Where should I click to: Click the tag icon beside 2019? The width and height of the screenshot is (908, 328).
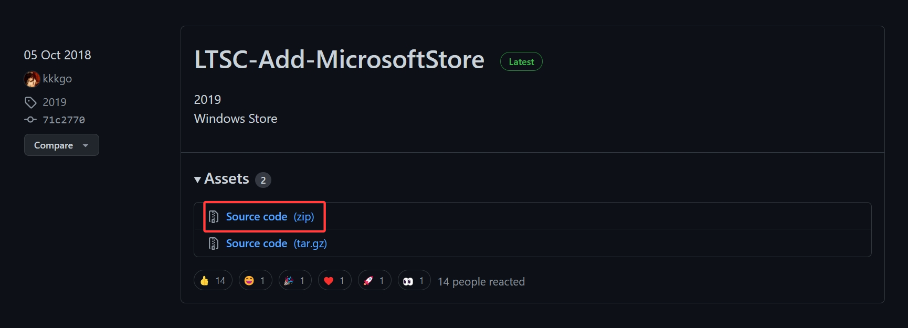tap(31, 102)
